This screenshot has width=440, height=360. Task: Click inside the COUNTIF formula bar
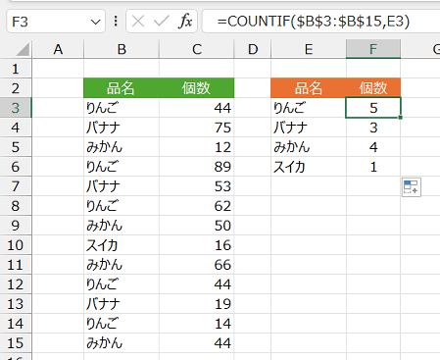[x=321, y=22]
